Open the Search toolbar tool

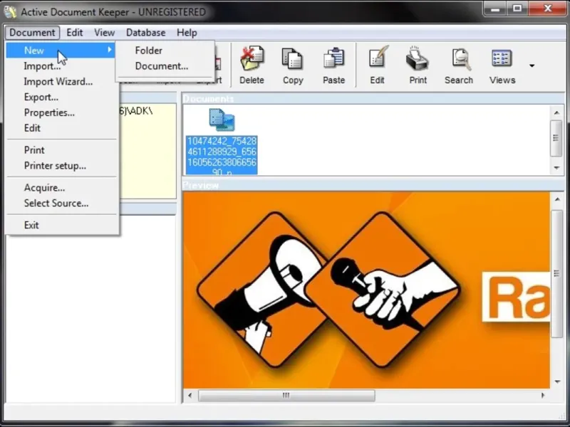(459, 65)
